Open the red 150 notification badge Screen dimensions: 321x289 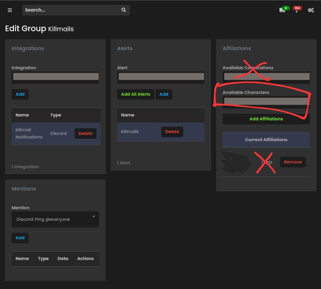297,8
